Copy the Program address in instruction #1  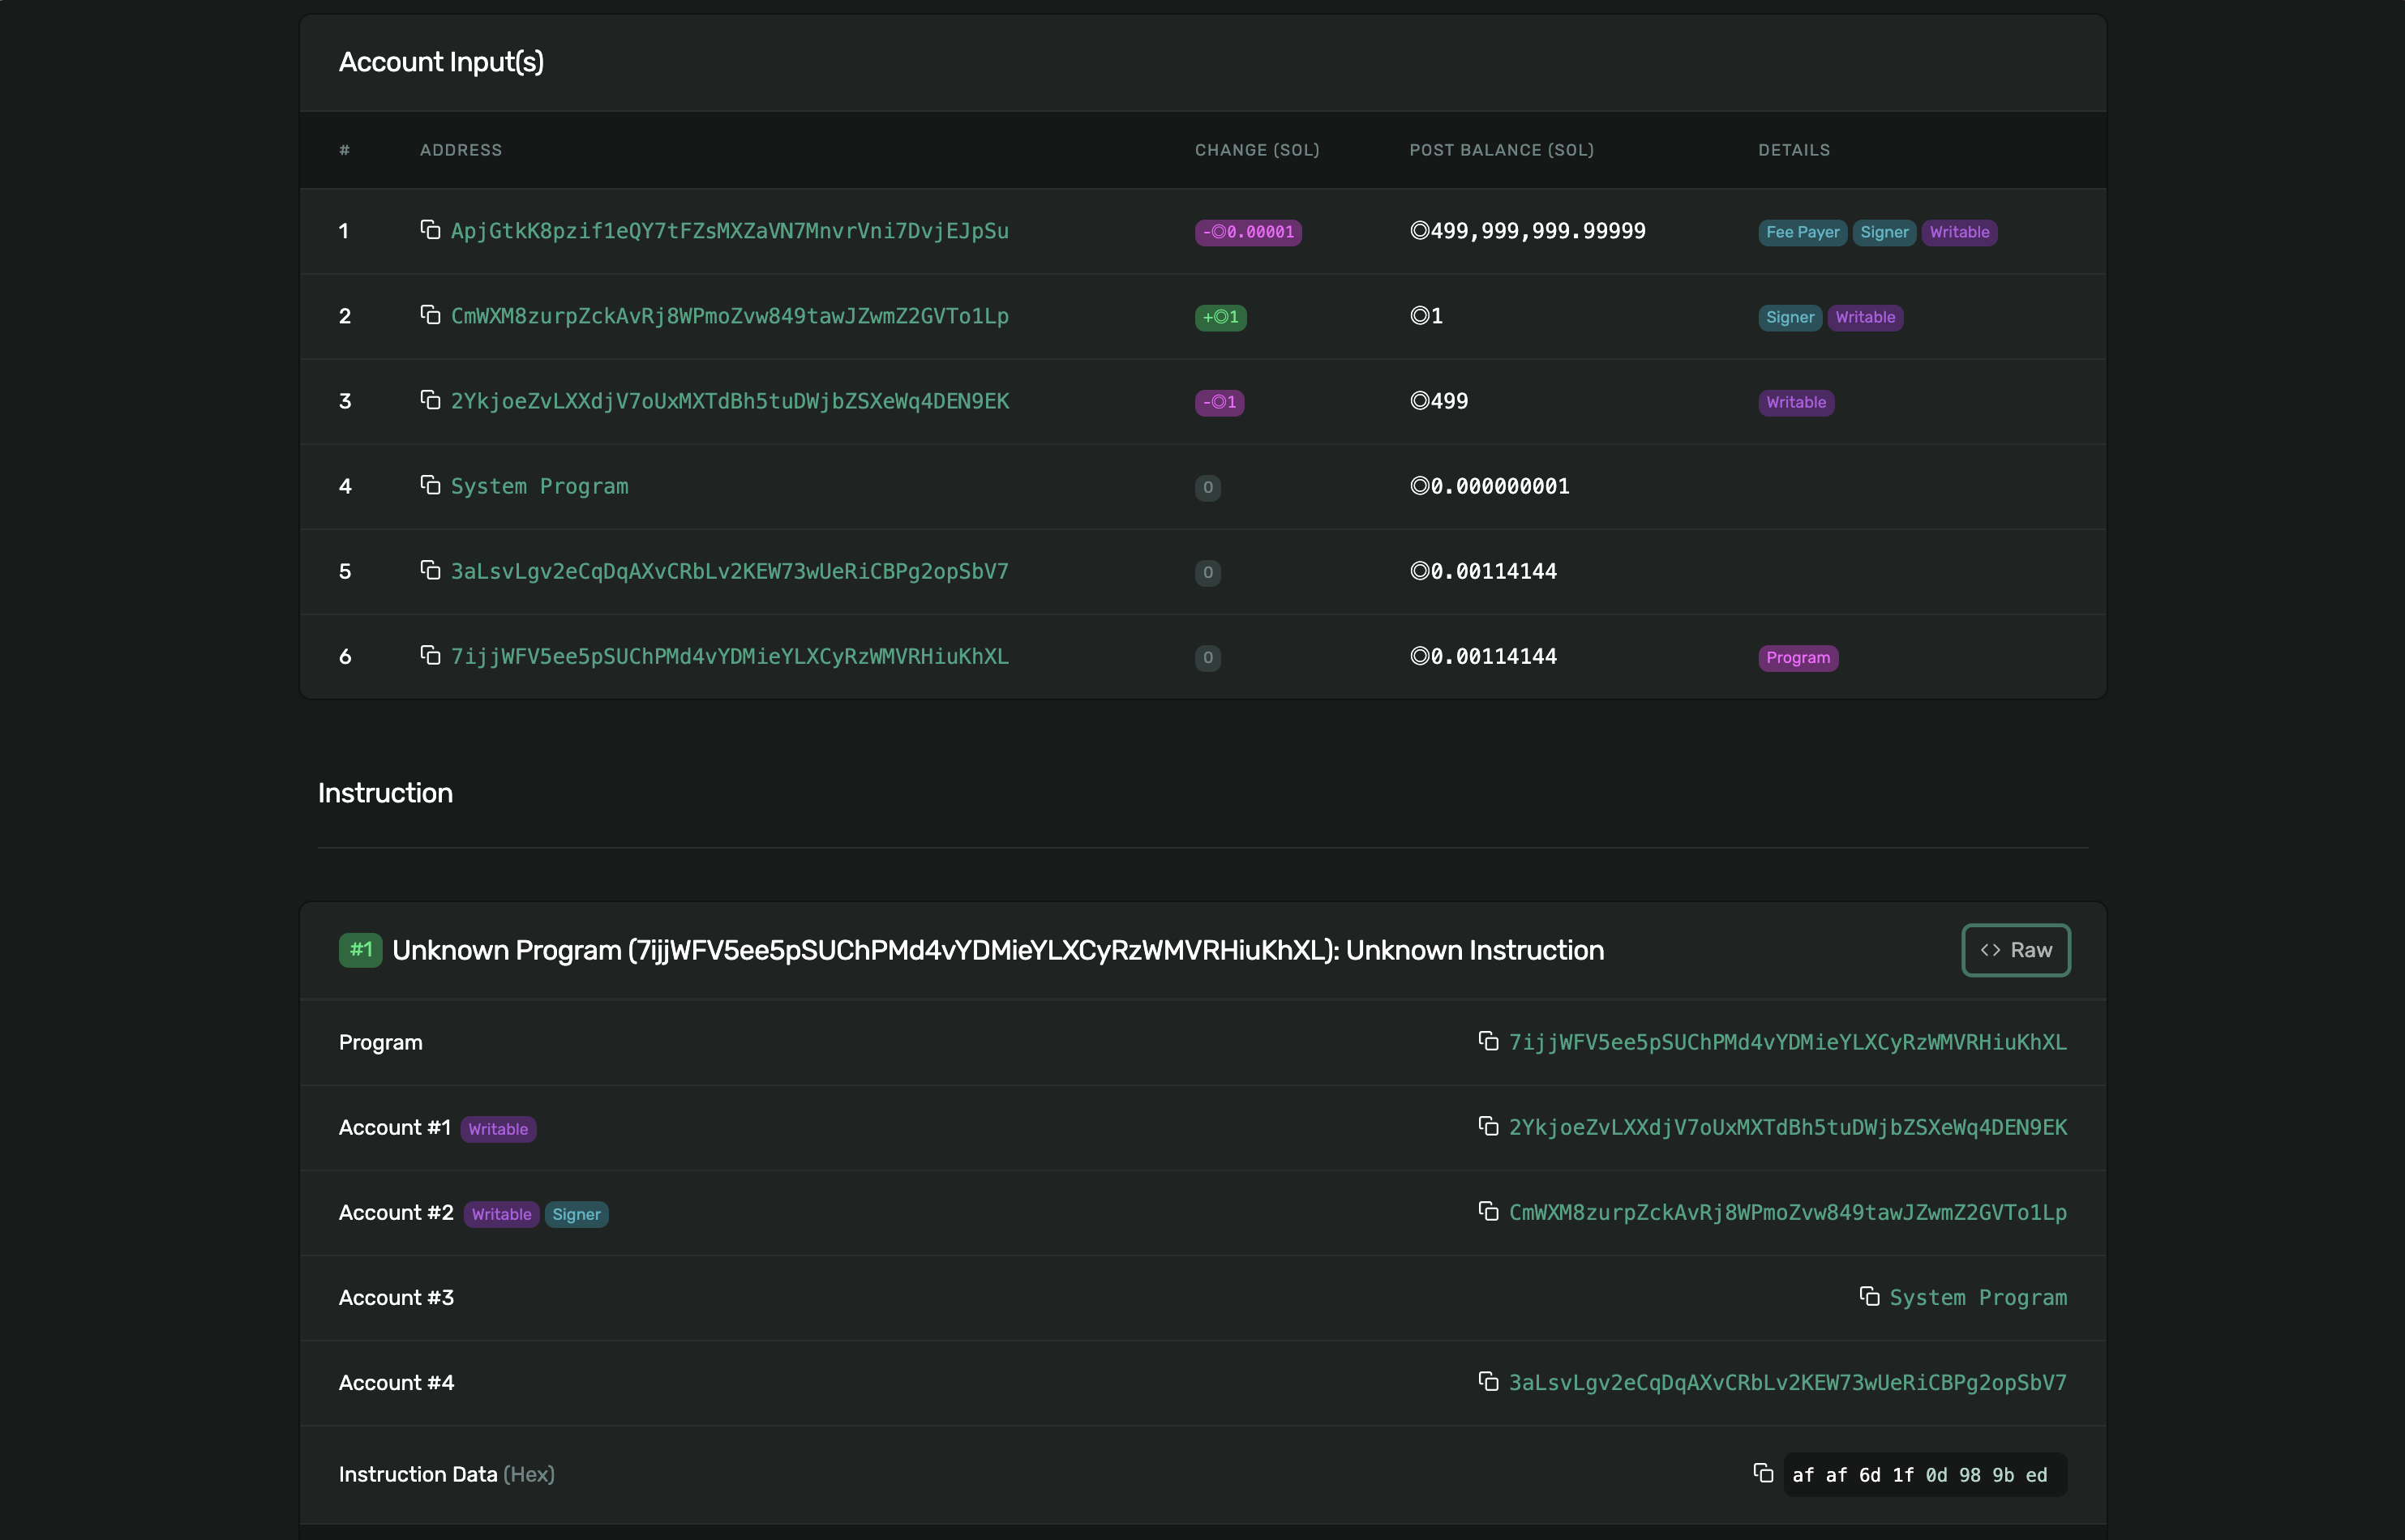(1488, 1041)
